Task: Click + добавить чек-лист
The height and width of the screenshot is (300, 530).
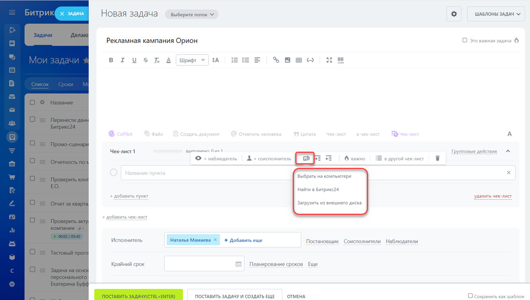Action: click(125, 217)
